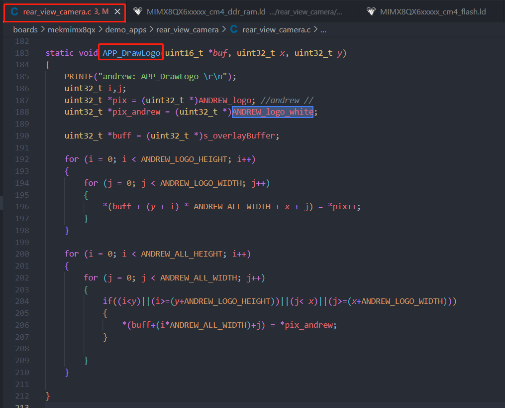Select the 'rear_view_camera' folder breadcrumb

(x=188, y=30)
